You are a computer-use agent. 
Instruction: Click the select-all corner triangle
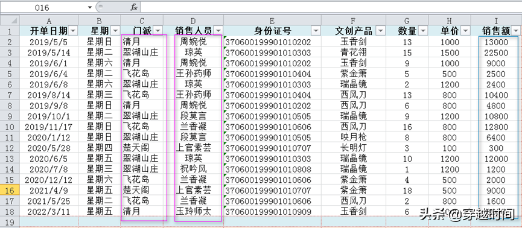(x=10, y=21)
